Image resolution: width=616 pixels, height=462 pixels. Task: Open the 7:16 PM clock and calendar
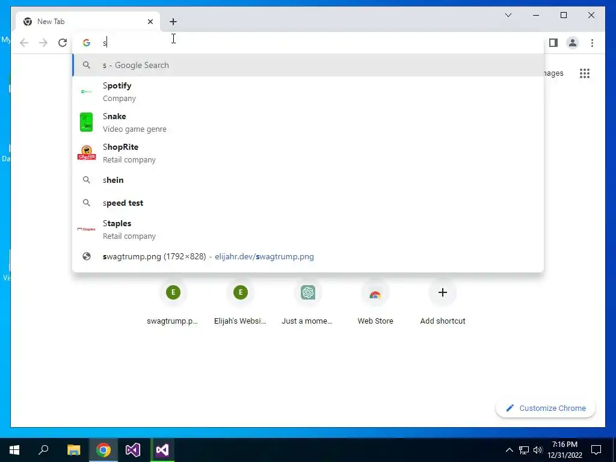pos(564,450)
